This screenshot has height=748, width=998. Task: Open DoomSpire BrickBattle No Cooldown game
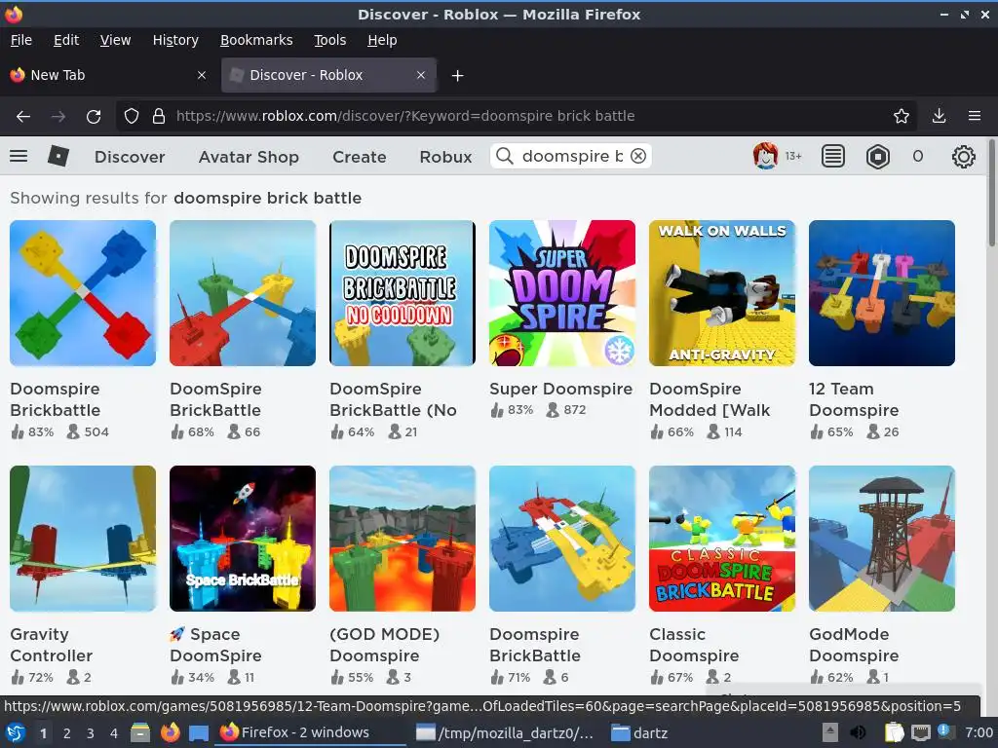(403, 293)
